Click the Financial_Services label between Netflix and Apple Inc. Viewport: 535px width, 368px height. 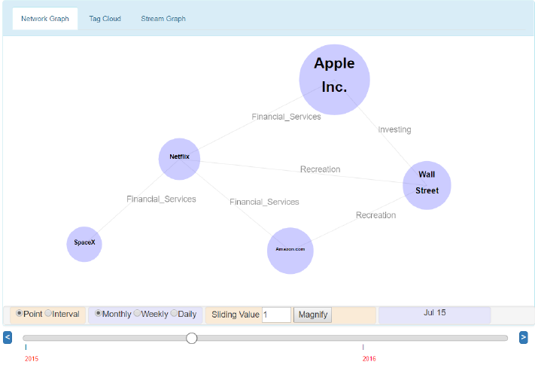tap(286, 117)
